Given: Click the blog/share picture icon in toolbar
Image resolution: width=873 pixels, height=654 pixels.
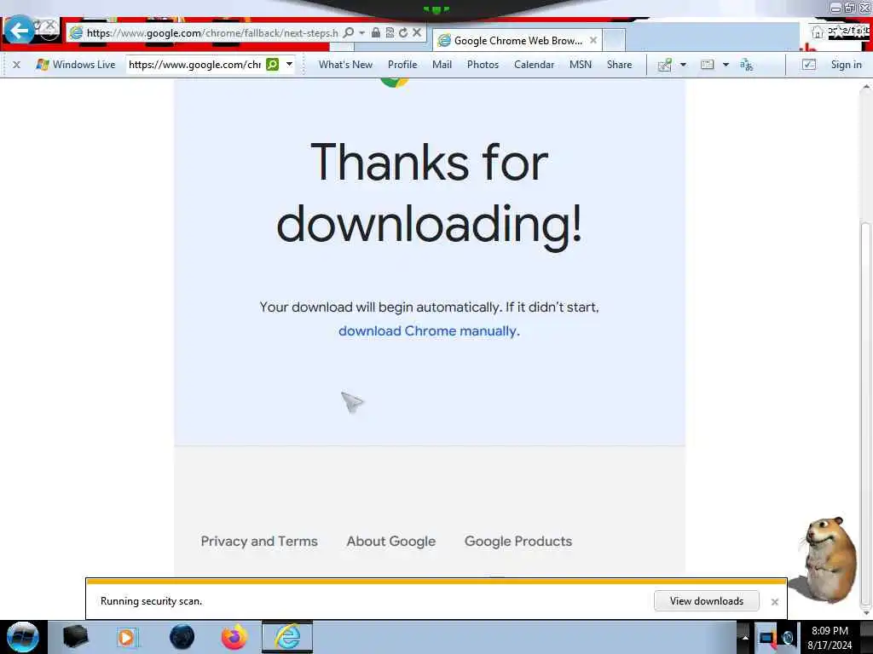Looking at the screenshot, I should [x=665, y=65].
